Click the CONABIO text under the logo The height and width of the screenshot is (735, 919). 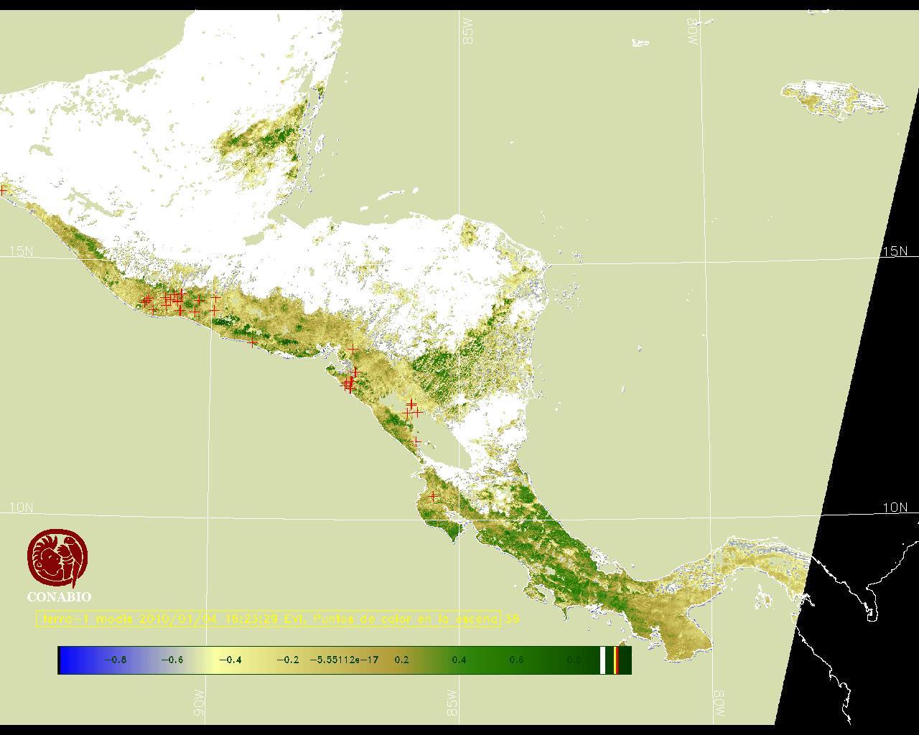pyautogui.click(x=59, y=597)
